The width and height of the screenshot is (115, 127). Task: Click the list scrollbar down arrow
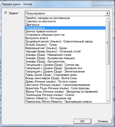pos(108,101)
